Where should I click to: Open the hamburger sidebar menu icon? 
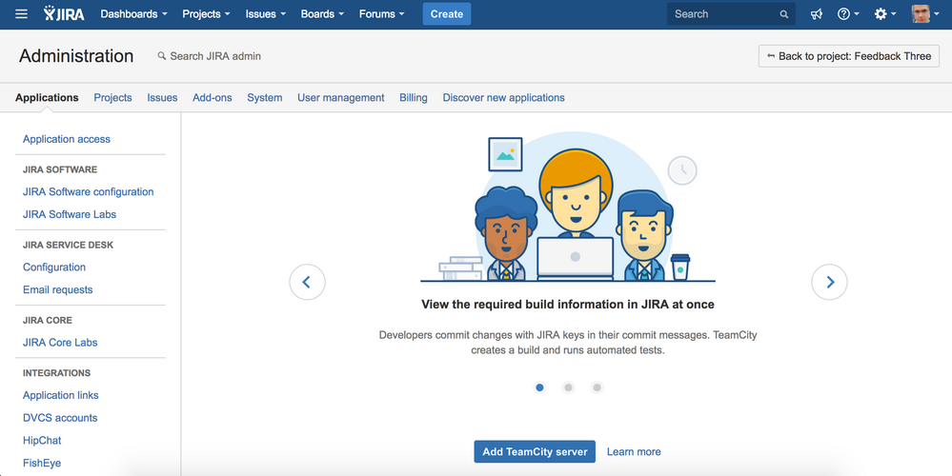[22, 14]
